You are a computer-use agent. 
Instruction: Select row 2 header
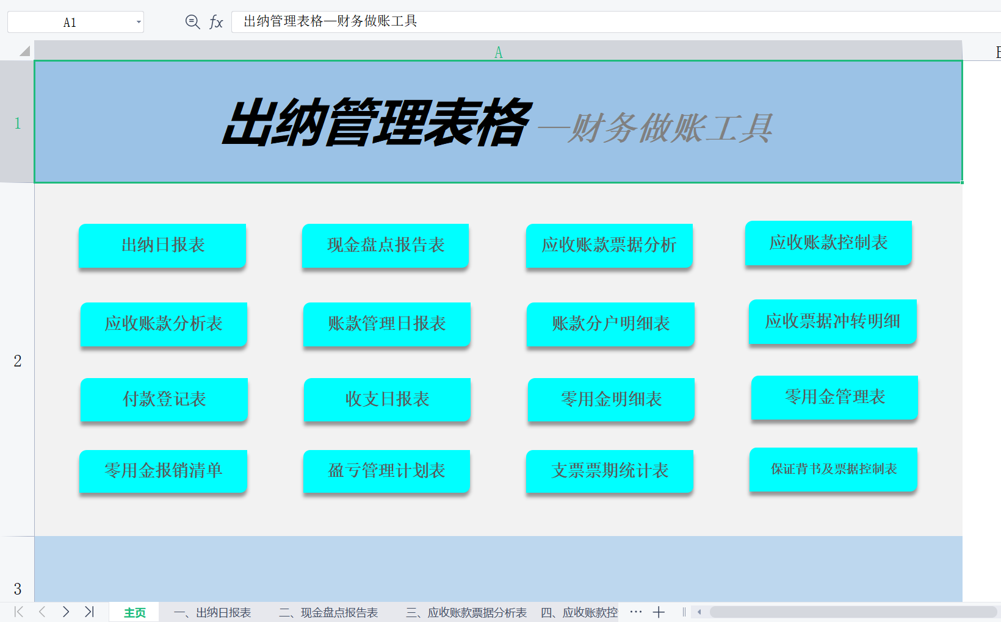pyautogui.click(x=17, y=360)
